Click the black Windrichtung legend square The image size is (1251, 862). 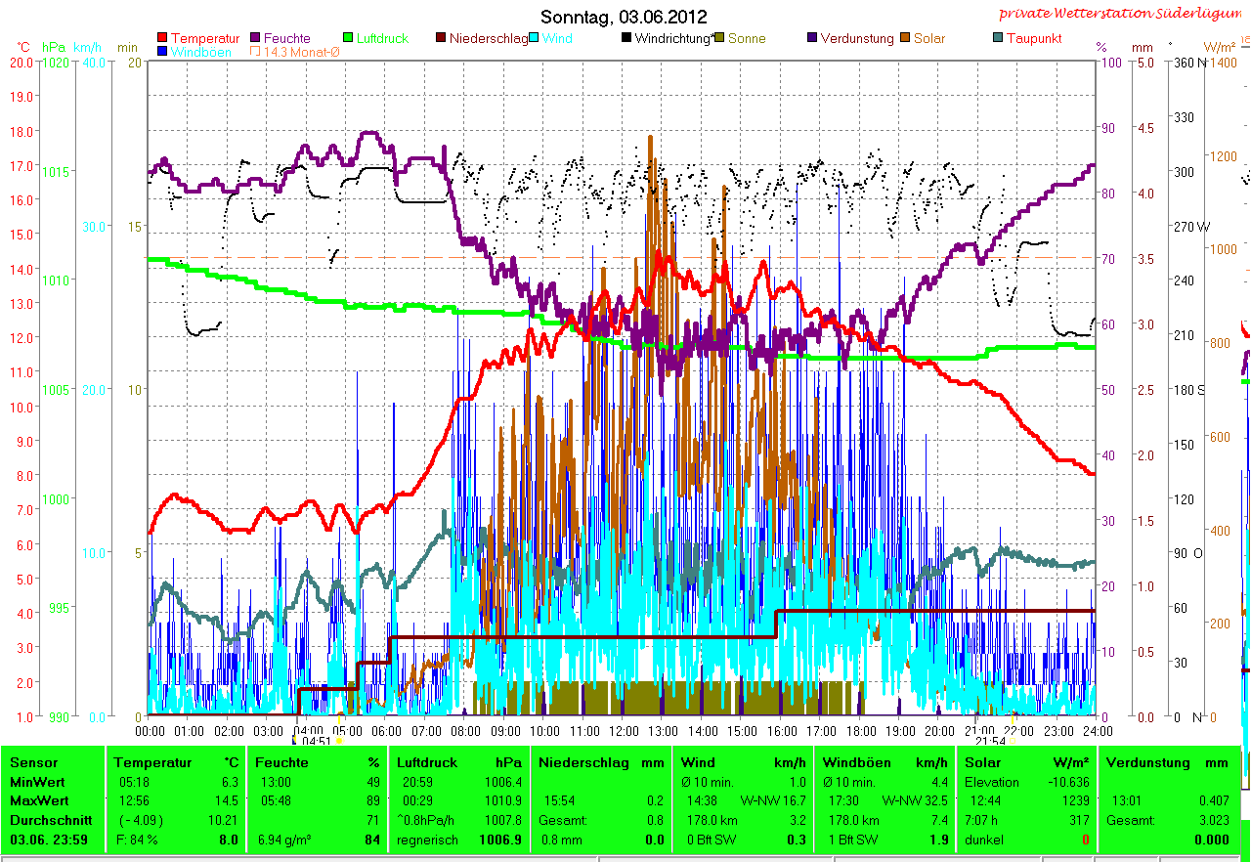point(626,39)
